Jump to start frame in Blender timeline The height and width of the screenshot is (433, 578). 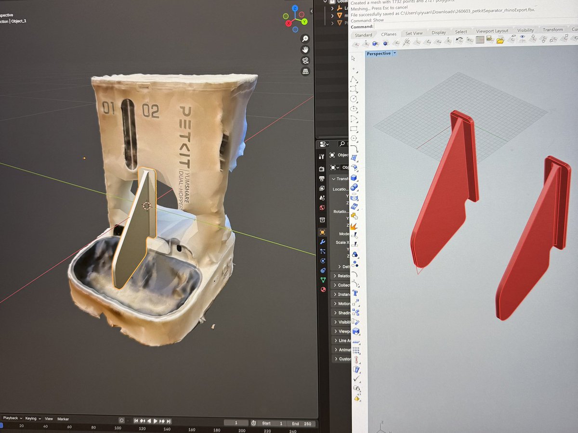tap(136, 420)
